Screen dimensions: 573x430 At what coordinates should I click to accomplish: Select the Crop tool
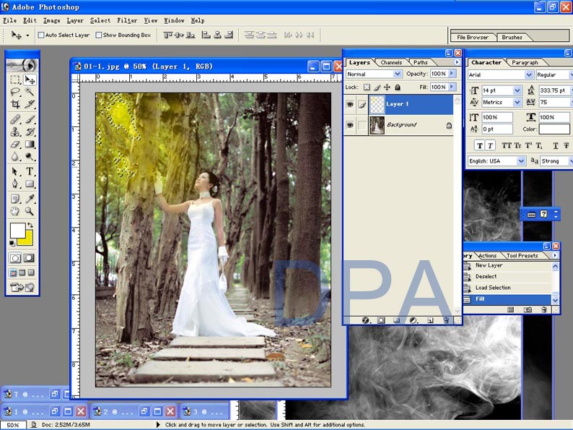coord(15,104)
